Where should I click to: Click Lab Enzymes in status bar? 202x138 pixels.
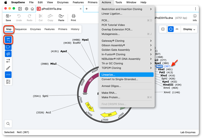click(188, 132)
